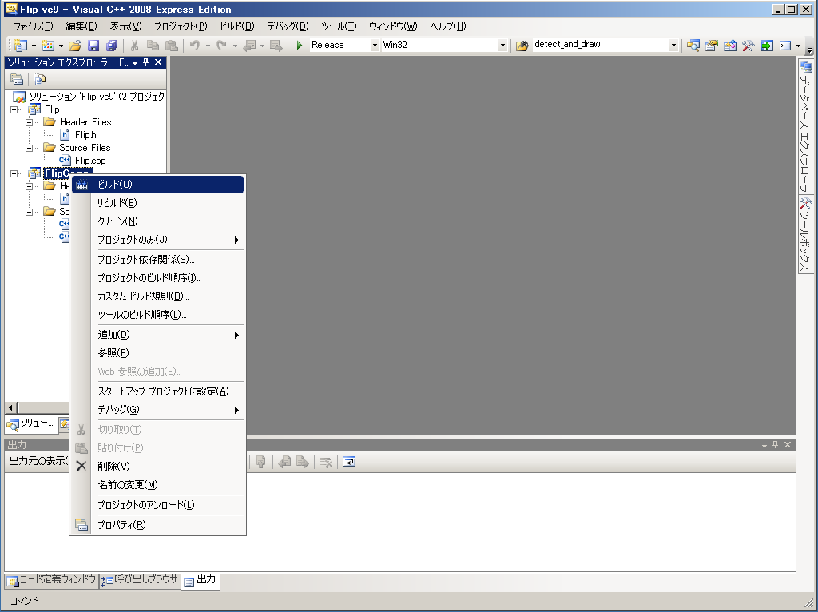The width and height of the screenshot is (818, 612).
Task: Open the toolbar options overflow arrow
Action: coord(809,50)
